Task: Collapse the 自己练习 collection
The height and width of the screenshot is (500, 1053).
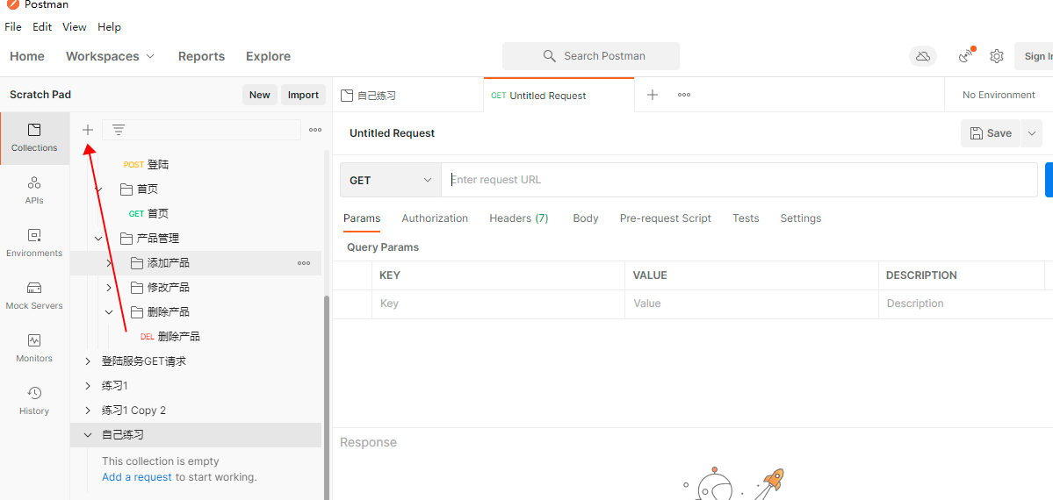Action: click(87, 435)
